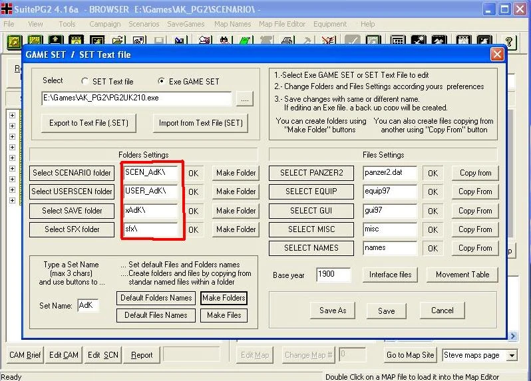Click the browse '...' button beside exe path
The height and width of the screenshot is (381, 531).
click(x=244, y=99)
